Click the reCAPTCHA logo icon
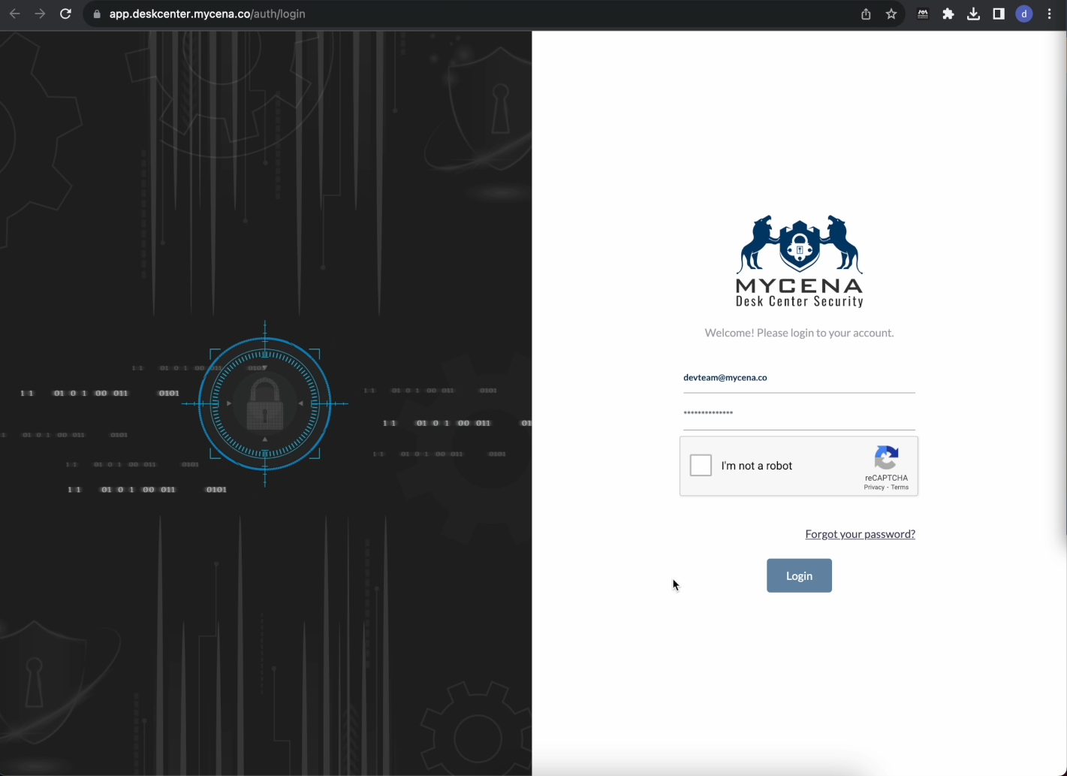This screenshot has height=776, width=1067. tap(886, 457)
